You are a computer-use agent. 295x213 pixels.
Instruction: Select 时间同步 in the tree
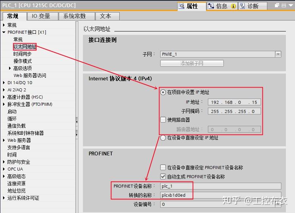point(22,54)
